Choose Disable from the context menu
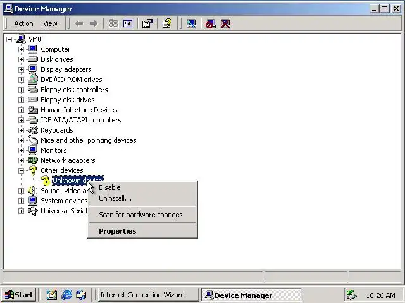Screen dimensions: 405x303 [142, 187]
